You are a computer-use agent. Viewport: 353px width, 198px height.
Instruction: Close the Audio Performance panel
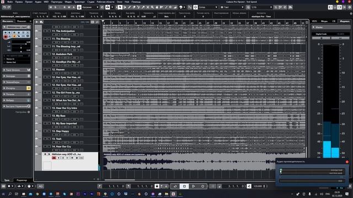pyautogui.click(x=347, y=162)
